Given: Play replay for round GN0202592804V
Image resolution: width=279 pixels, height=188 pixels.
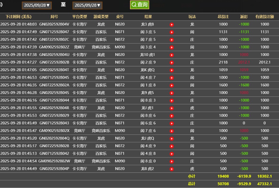Looking at the screenshot, I should (171, 24).
